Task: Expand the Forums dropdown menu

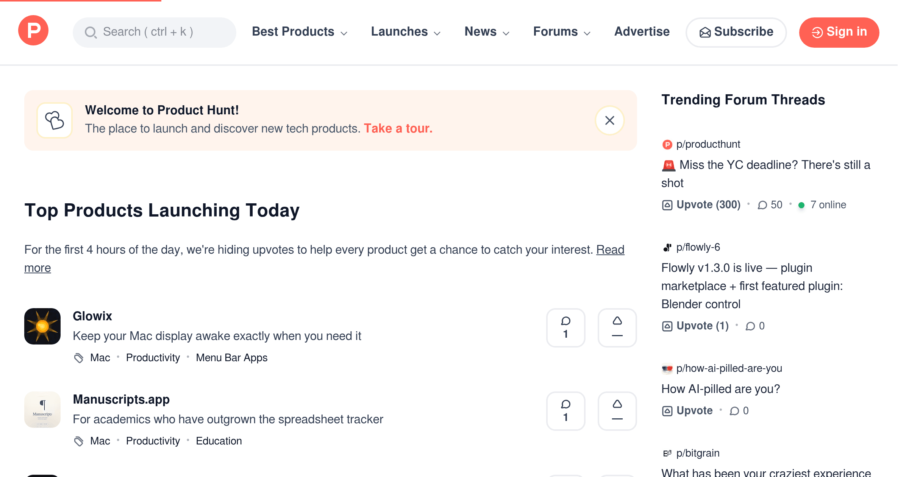Action: point(562,32)
